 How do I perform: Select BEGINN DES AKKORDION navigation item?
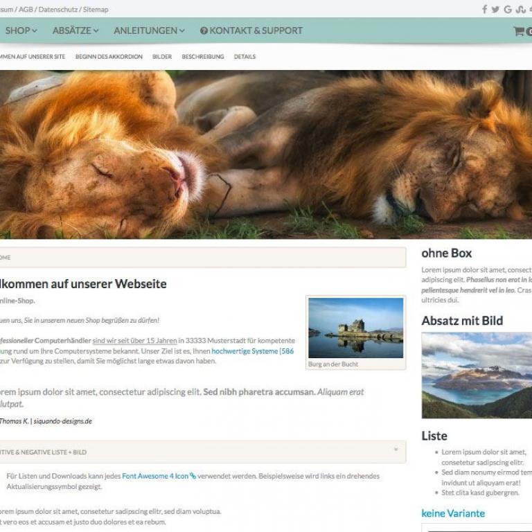[x=109, y=57]
